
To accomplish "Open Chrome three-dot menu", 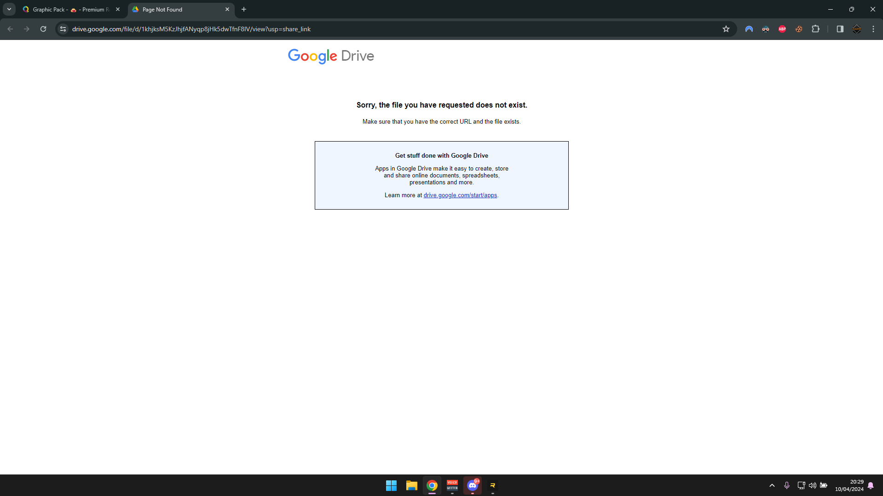I will (x=873, y=29).
